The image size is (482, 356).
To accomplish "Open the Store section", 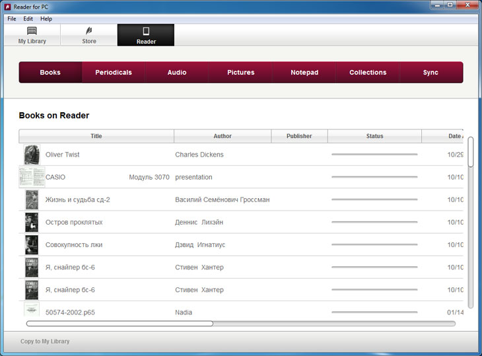I will pyautogui.click(x=88, y=36).
